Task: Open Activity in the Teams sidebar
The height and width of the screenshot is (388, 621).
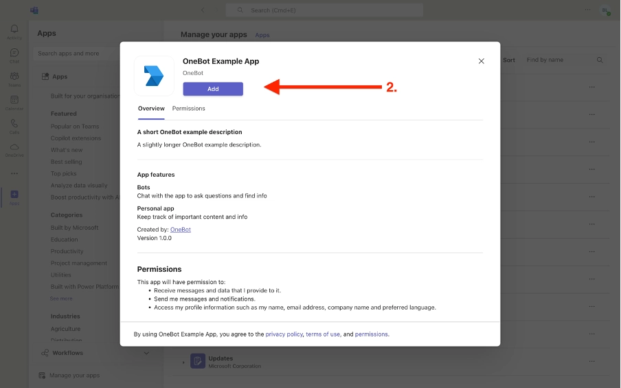Action: click(14, 32)
